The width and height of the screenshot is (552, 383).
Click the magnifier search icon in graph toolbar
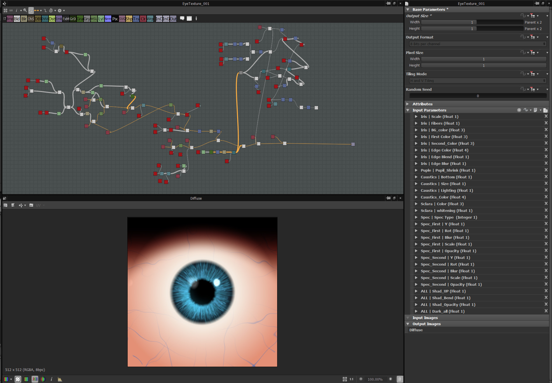pos(25,11)
